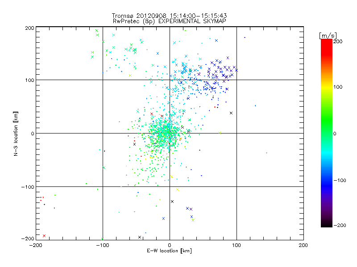Click the colorbar label '-200'
The image size is (357, 267).
[x=340, y=225]
